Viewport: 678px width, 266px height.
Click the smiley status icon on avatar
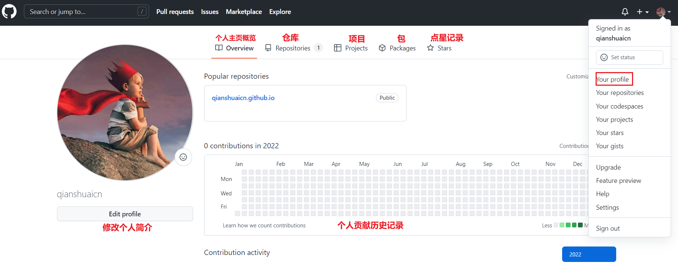(x=183, y=157)
